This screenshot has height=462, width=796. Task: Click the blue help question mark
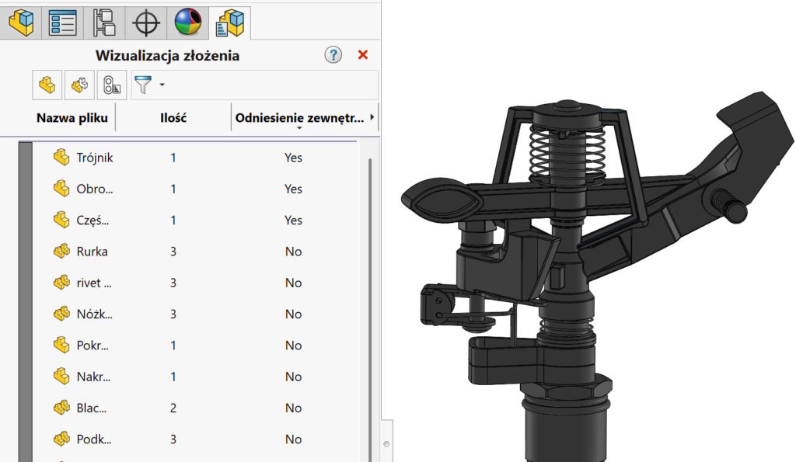coord(333,55)
